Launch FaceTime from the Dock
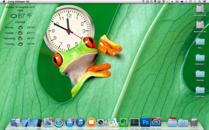This screenshot has width=209, height=130. pos(102,122)
